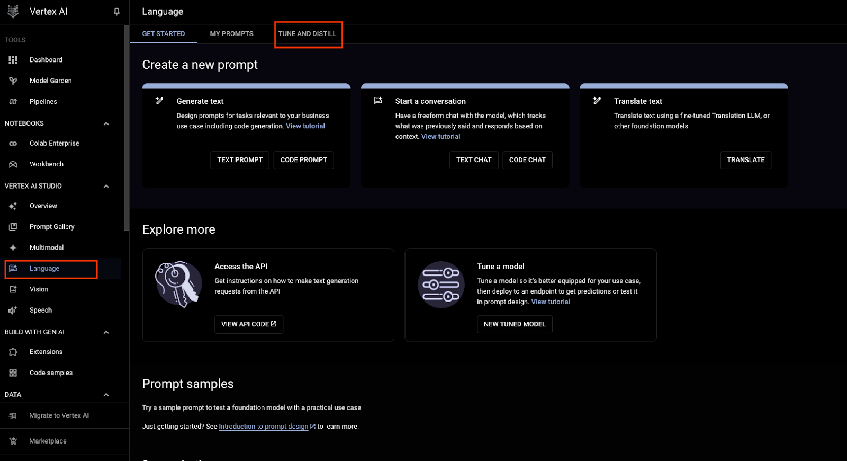Click the Tune a model heading
This screenshot has height=461, width=847.
pyautogui.click(x=501, y=267)
